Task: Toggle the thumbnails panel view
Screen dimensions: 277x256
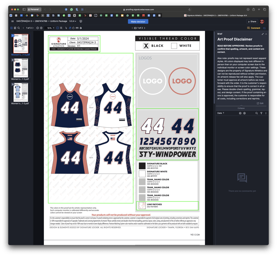Action: click(x=11, y=28)
